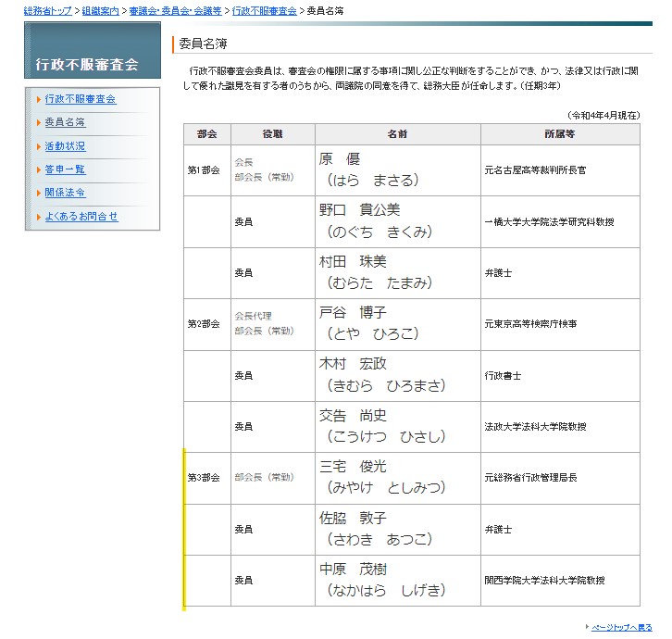Click the 所属等 column header
The image size is (672, 639).
pos(559,134)
